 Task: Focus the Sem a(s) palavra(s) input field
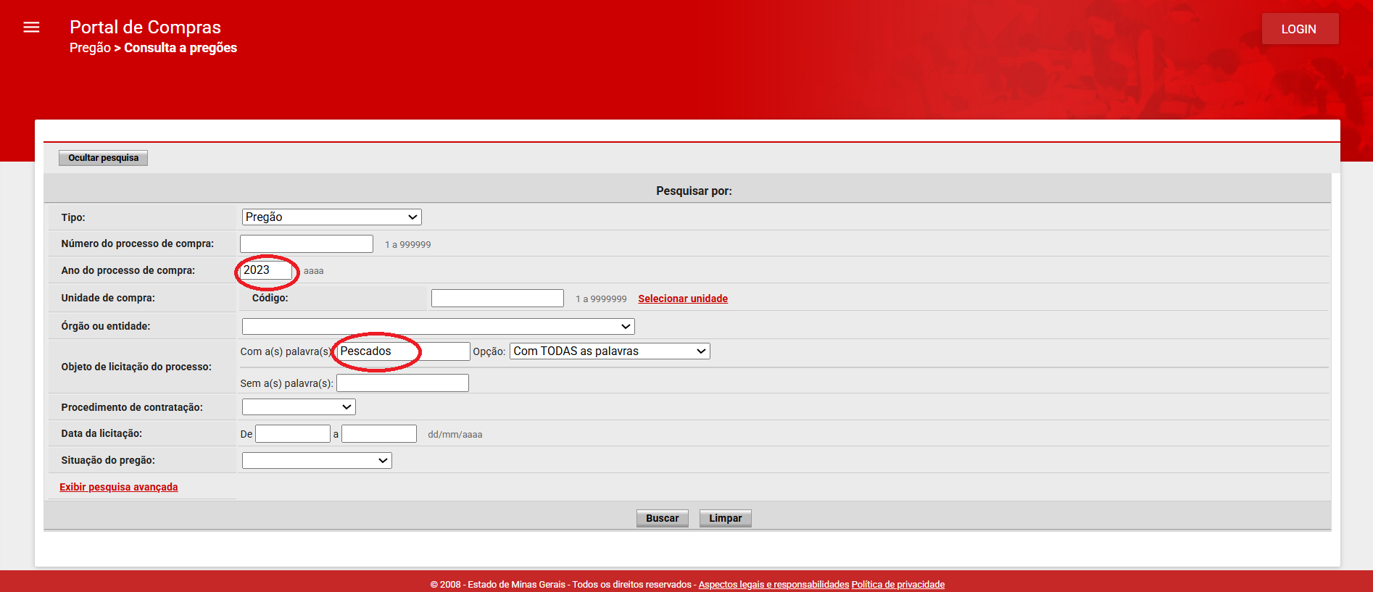pyautogui.click(x=402, y=383)
